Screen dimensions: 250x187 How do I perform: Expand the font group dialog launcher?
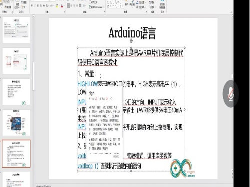click(x=65, y=12)
